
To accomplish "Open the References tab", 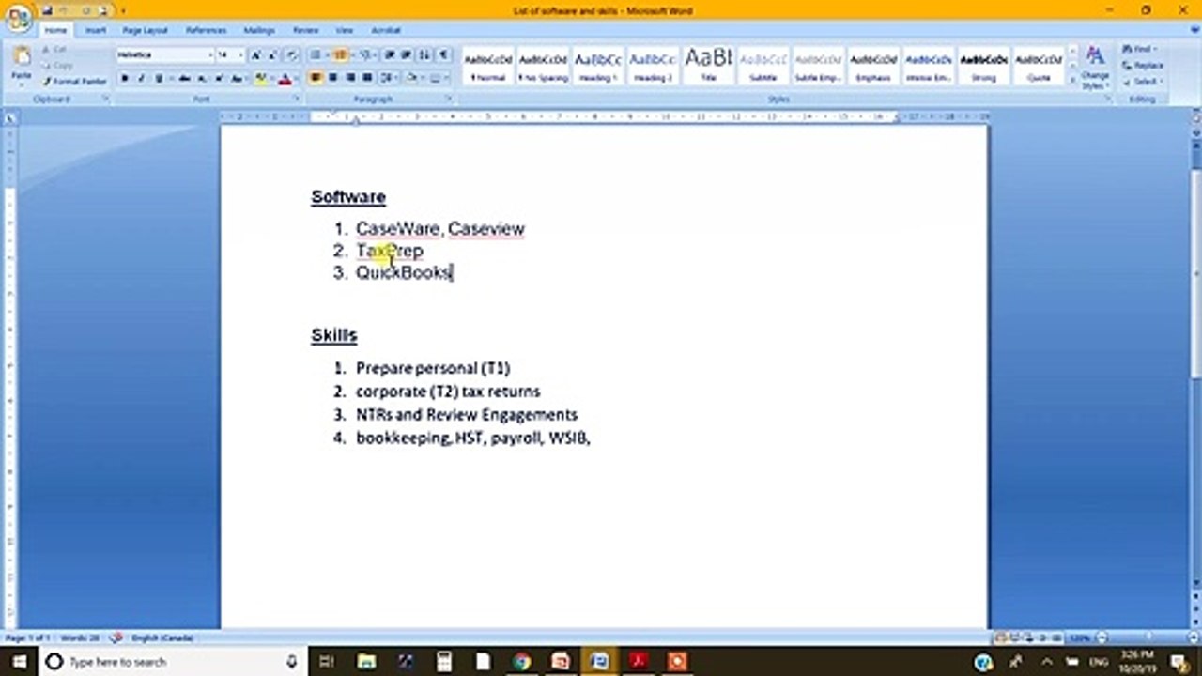I will pyautogui.click(x=206, y=30).
